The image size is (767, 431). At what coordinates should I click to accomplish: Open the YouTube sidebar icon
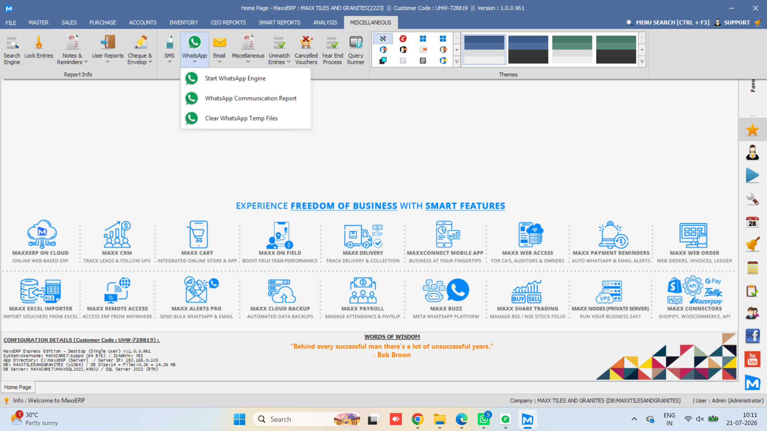(753, 359)
